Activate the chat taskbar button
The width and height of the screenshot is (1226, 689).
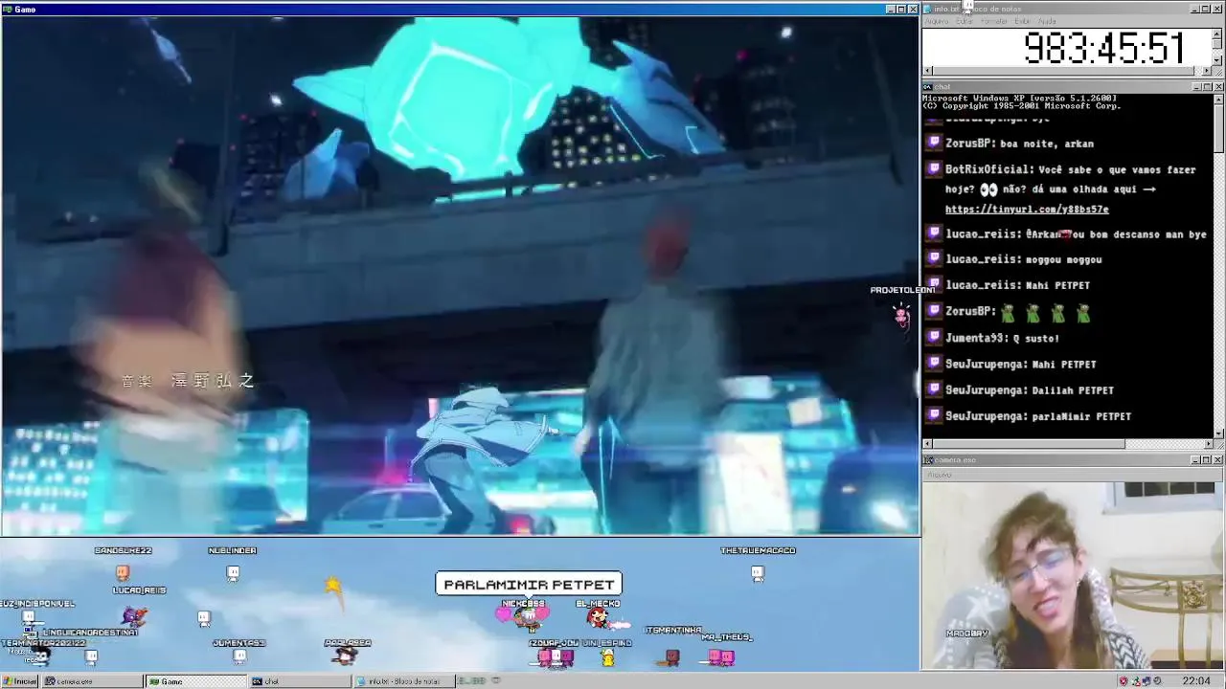pyautogui.click(x=299, y=681)
